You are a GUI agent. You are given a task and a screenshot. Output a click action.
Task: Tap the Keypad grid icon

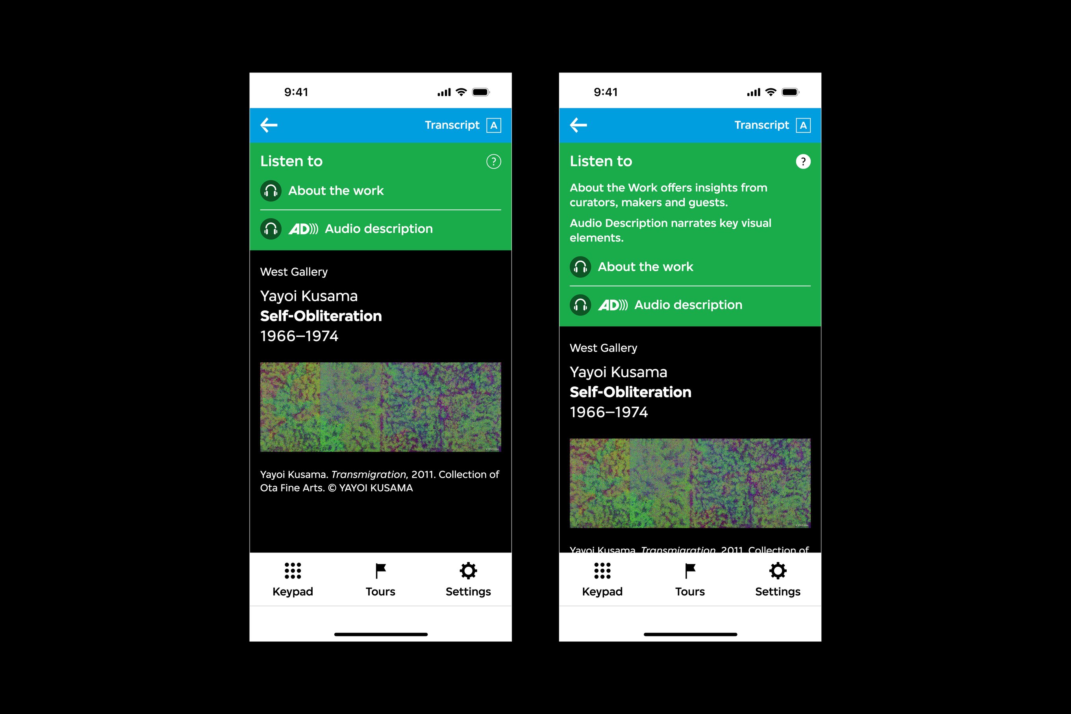293,572
